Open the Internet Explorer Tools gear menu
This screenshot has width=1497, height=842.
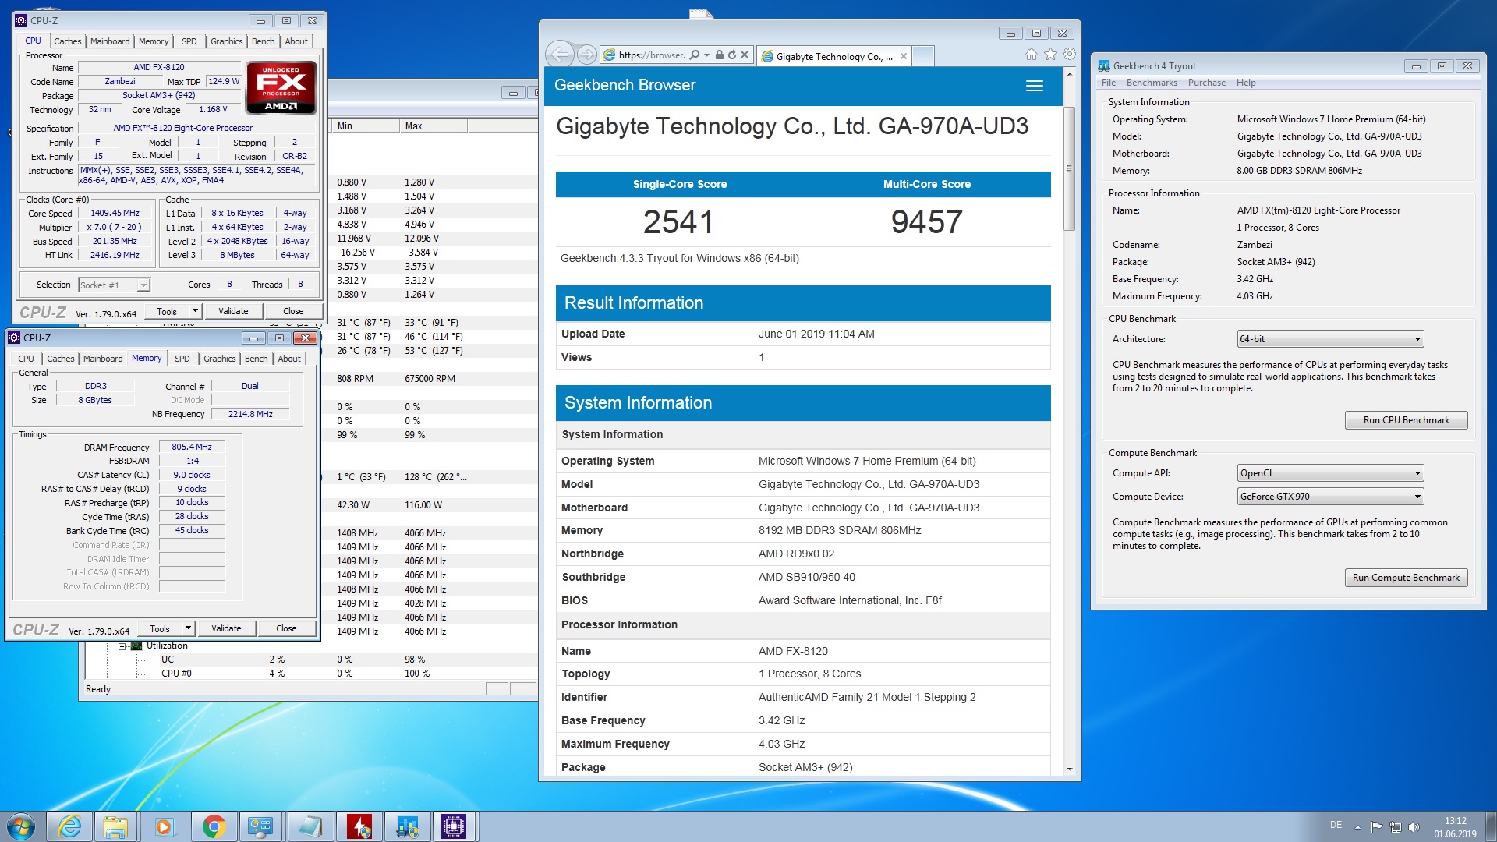tap(1070, 54)
